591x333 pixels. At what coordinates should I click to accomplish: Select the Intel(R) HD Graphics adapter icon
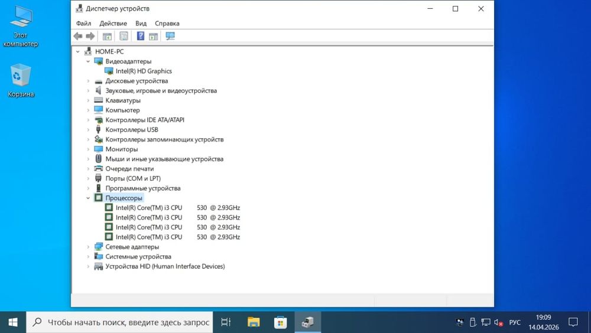tap(109, 71)
